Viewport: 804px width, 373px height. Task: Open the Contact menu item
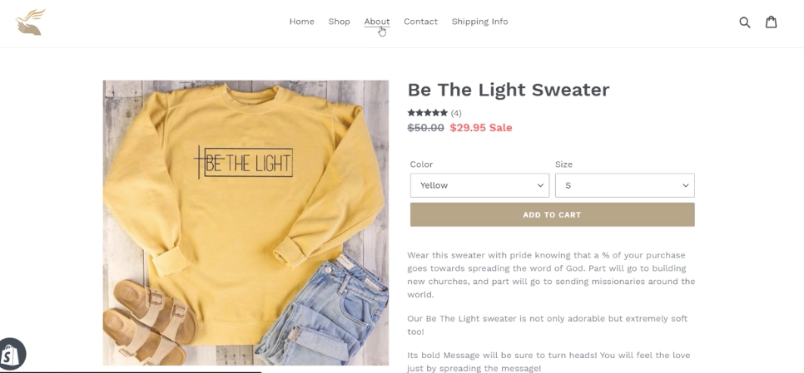click(420, 22)
